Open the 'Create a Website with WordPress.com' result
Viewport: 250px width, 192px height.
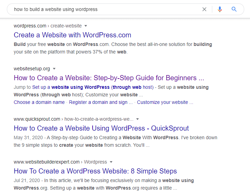pos(72,35)
